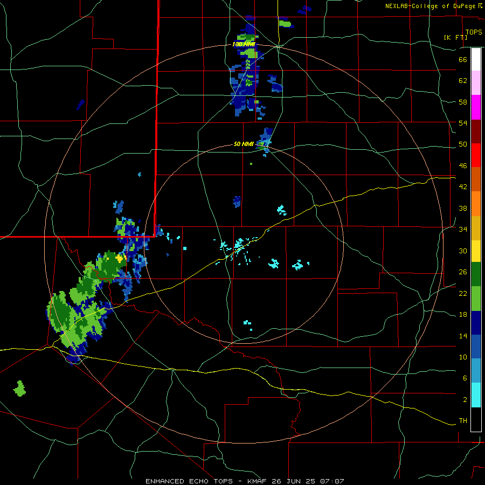This screenshot has height=485, width=485.
Task: Click the '18' legend value
Action: click(463, 315)
